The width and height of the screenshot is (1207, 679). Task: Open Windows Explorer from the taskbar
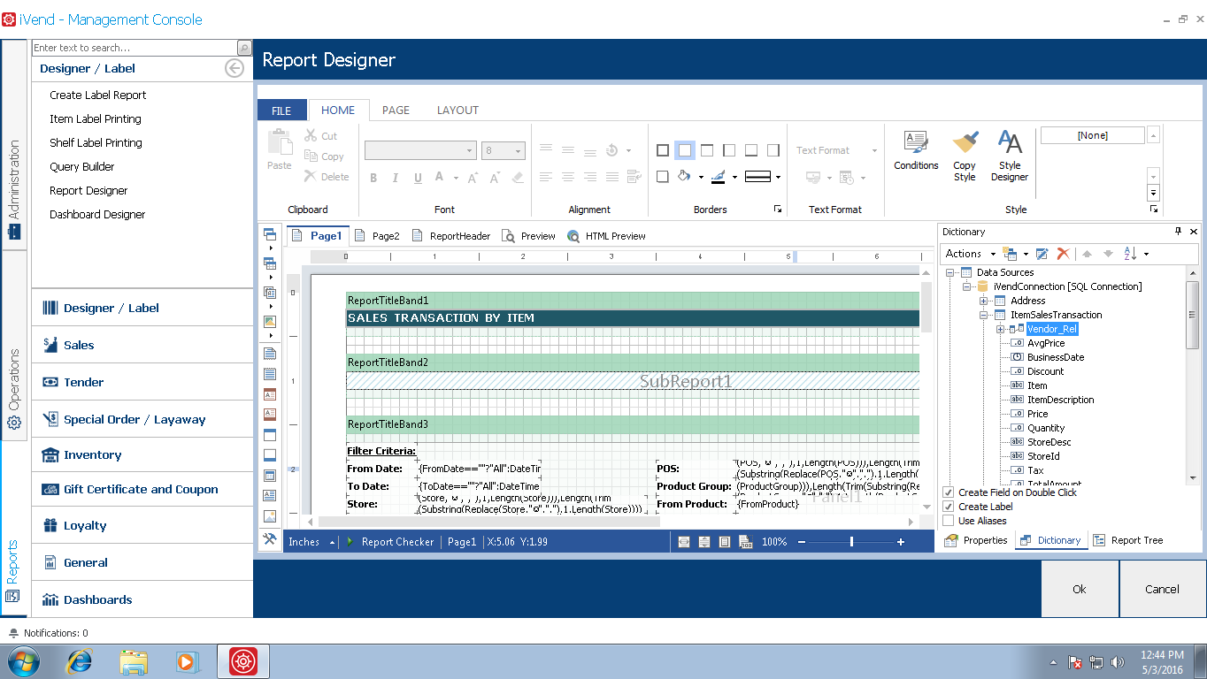[134, 661]
